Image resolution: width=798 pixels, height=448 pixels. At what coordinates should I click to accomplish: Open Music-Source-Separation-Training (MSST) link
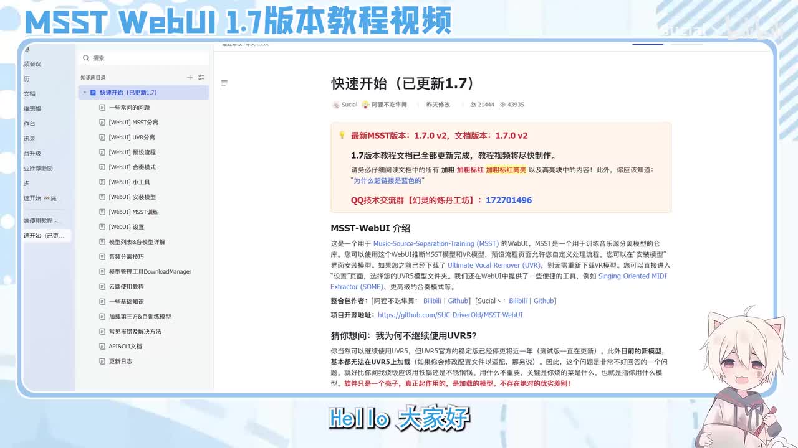click(x=436, y=244)
